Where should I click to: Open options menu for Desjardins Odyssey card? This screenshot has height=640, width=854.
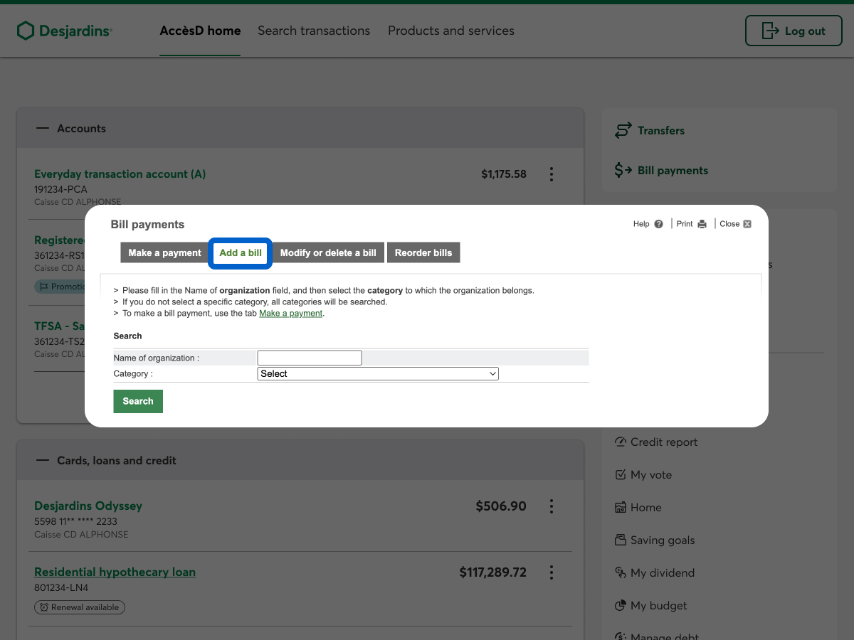pyautogui.click(x=551, y=506)
